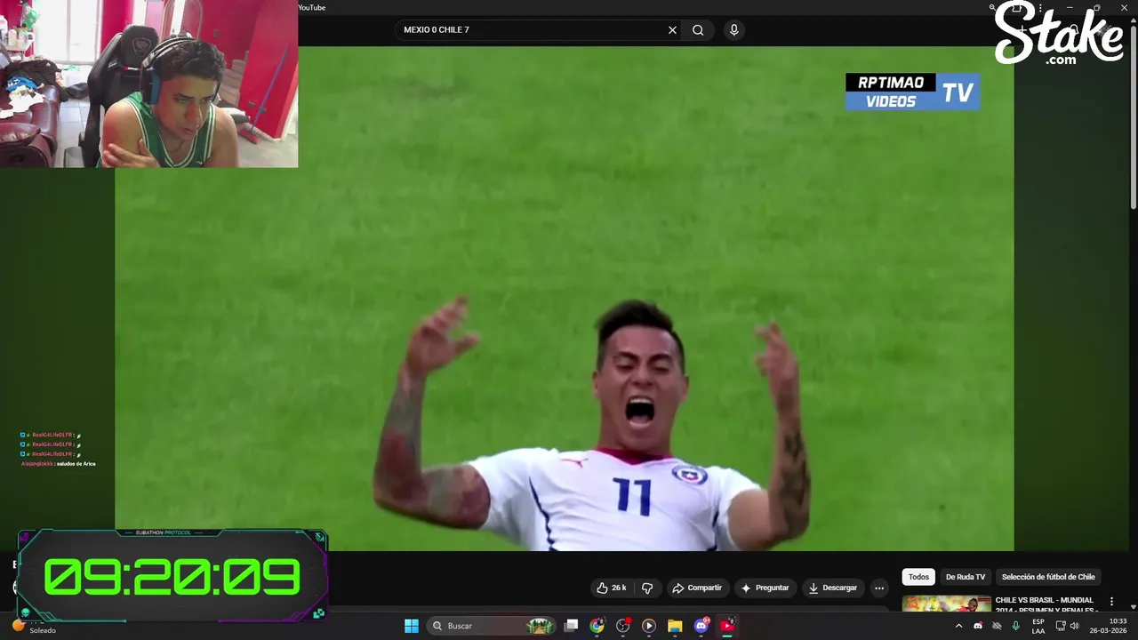Clear the YouTube search text with the X
This screenshot has height=640, width=1138.
click(672, 30)
